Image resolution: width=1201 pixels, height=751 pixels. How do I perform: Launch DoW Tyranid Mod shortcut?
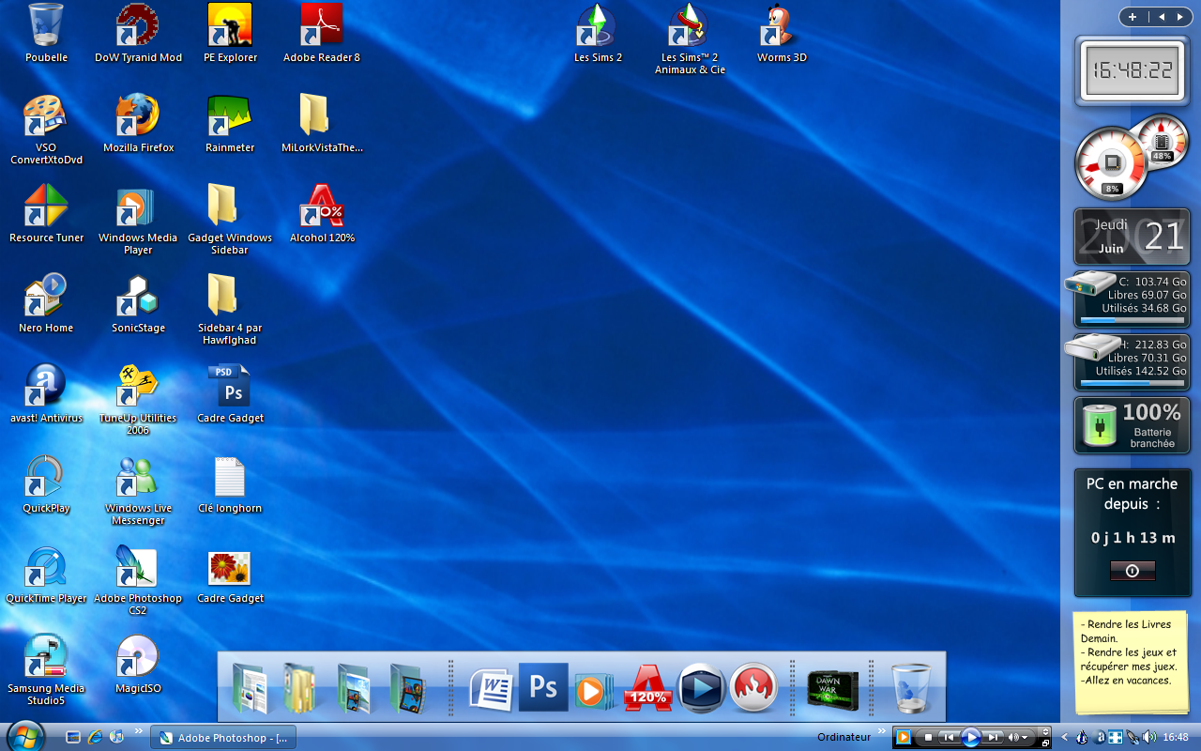138,32
